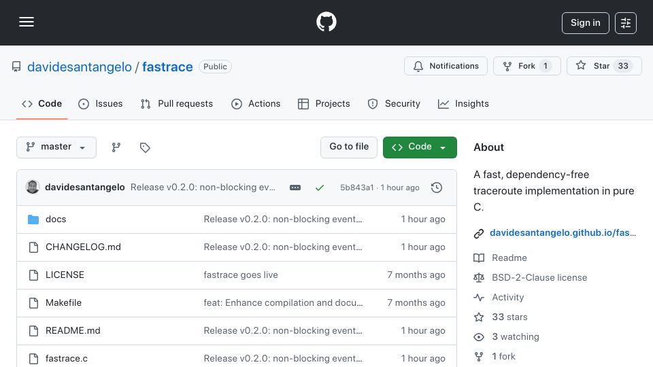Open the Pull requests tab
Image resolution: width=653 pixels, height=367 pixels.
point(177,103)
